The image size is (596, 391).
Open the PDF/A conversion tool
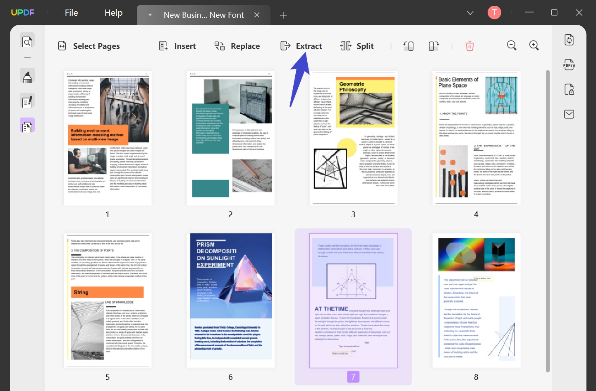pos(569,65)
